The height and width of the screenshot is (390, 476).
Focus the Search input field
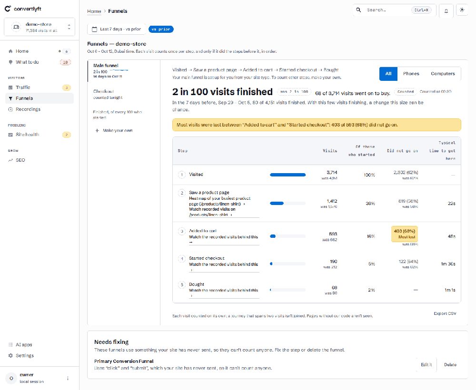pyautogui.click(x=394, y=10)
